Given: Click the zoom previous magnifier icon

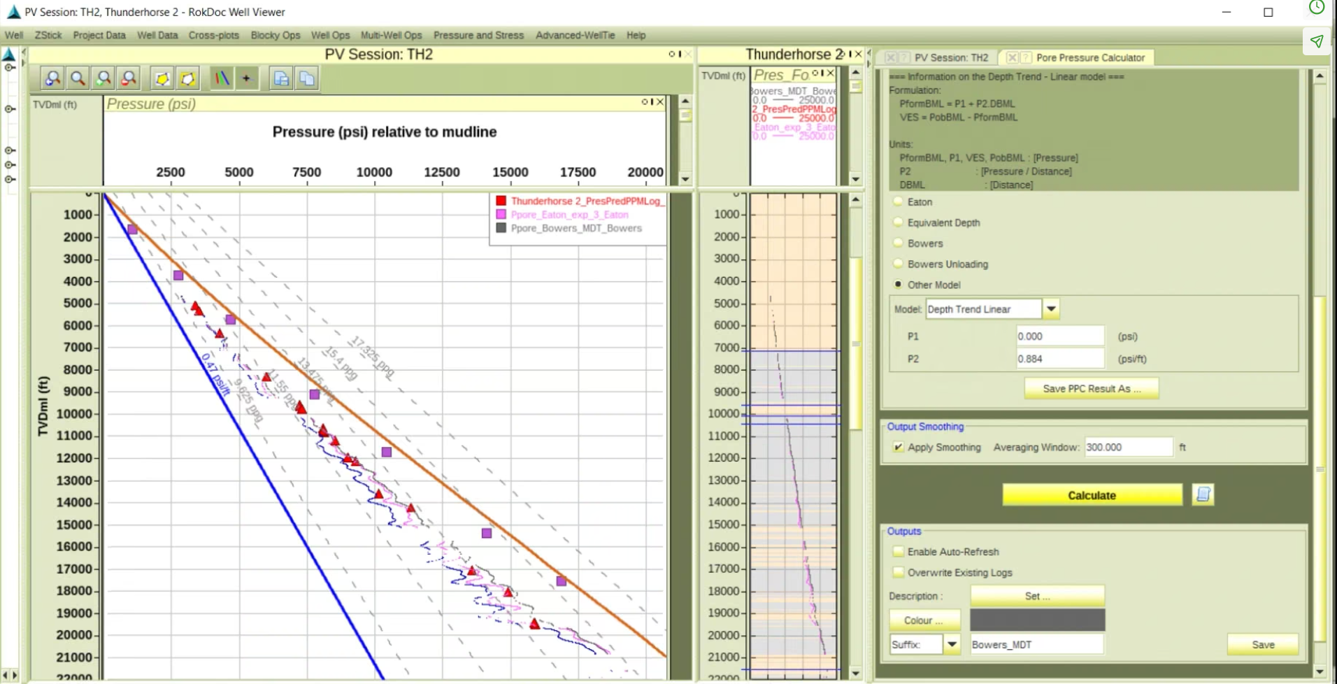Looking at the screenshot, I should tap(52, 78).
